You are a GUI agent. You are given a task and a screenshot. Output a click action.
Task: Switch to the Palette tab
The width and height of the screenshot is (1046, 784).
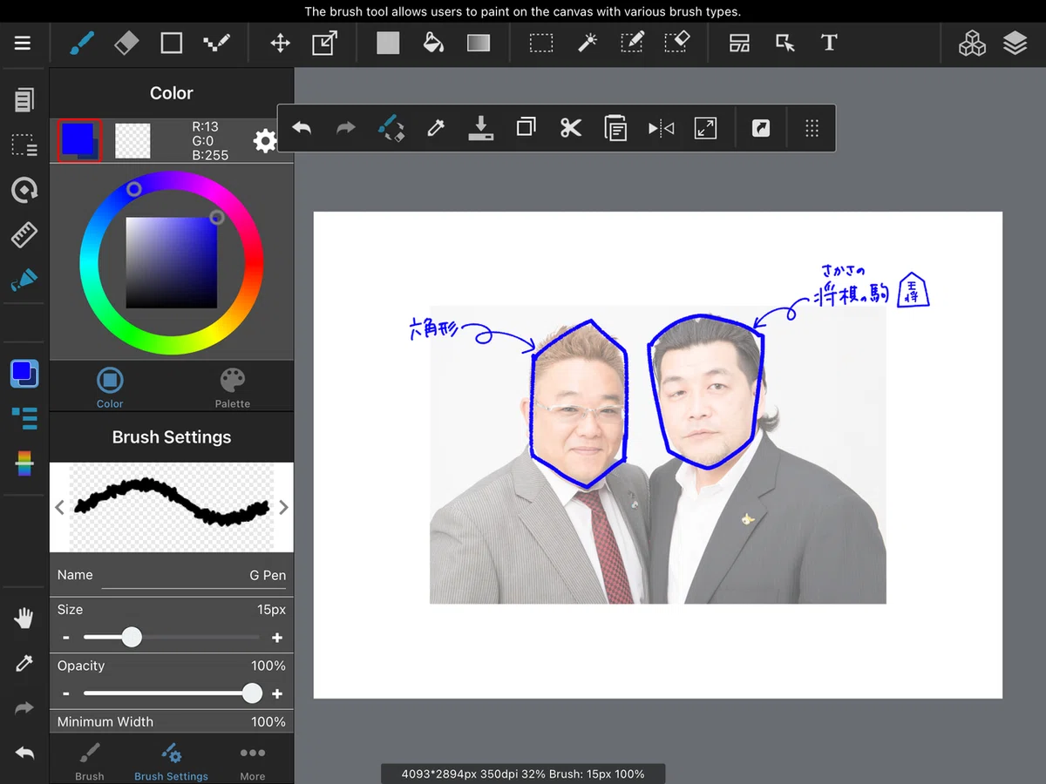click(233, 388)
